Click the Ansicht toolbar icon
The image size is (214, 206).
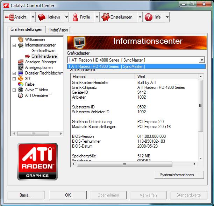point(9,17)
